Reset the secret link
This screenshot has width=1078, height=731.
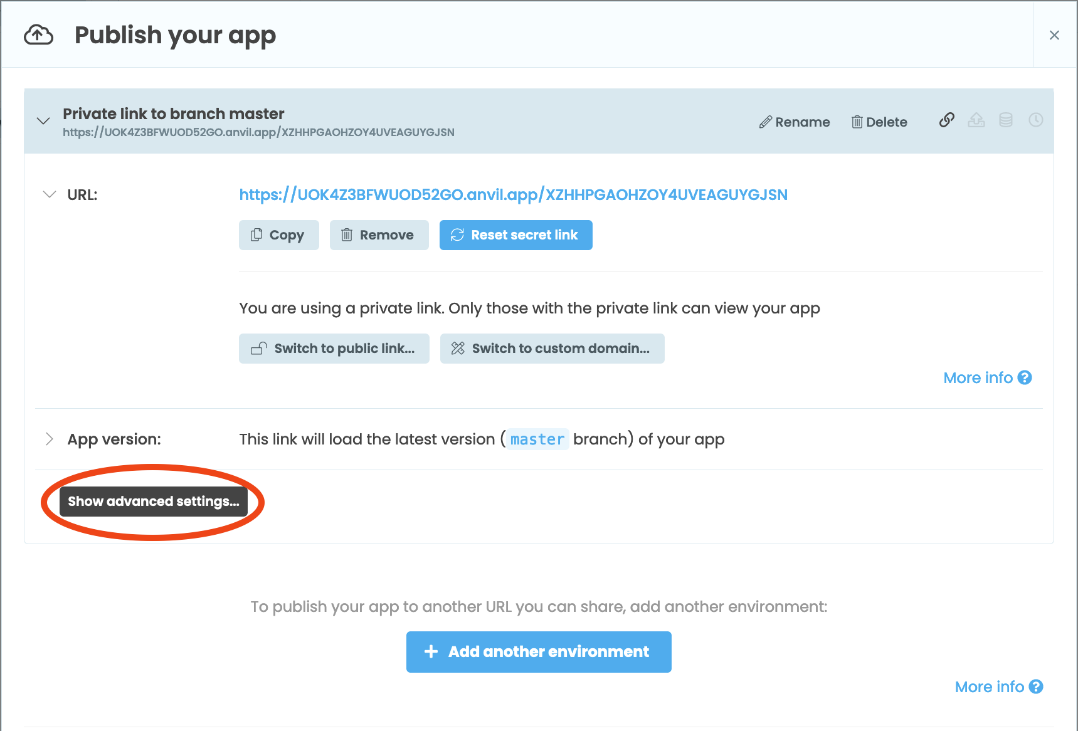[x=515, y=234]
